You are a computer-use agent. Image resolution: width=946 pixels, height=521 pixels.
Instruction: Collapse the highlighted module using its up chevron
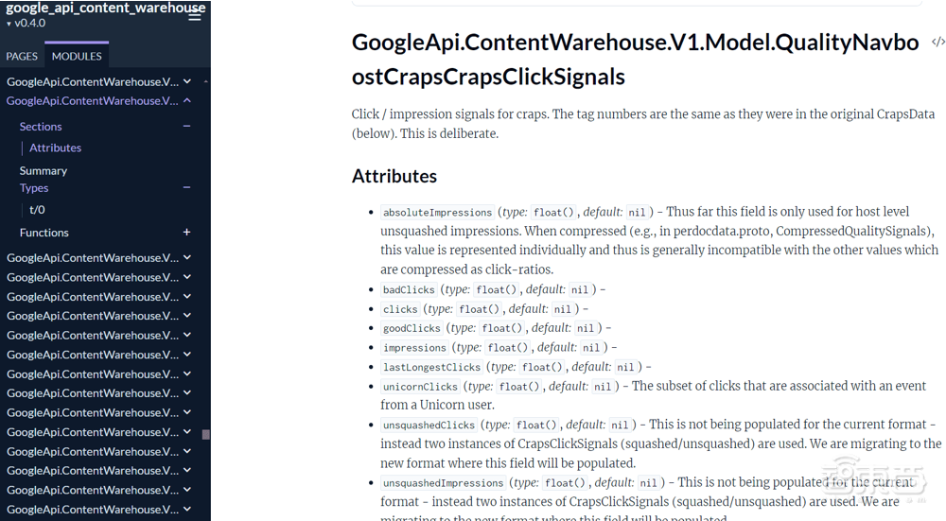[187, 101]
